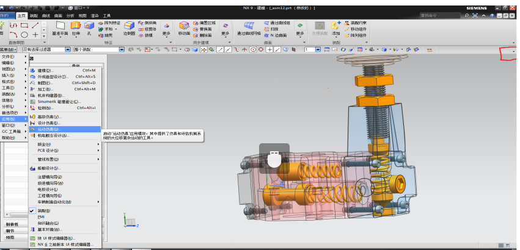Click the 添加 add component icon
Screen dimensions: 520x250
pos(336,29)
